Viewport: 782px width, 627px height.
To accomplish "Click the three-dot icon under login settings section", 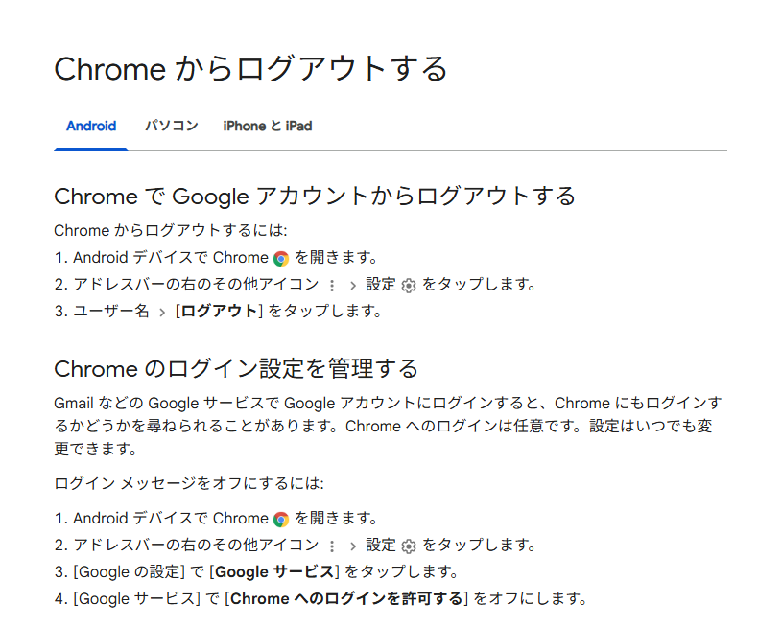I will 332,546.
